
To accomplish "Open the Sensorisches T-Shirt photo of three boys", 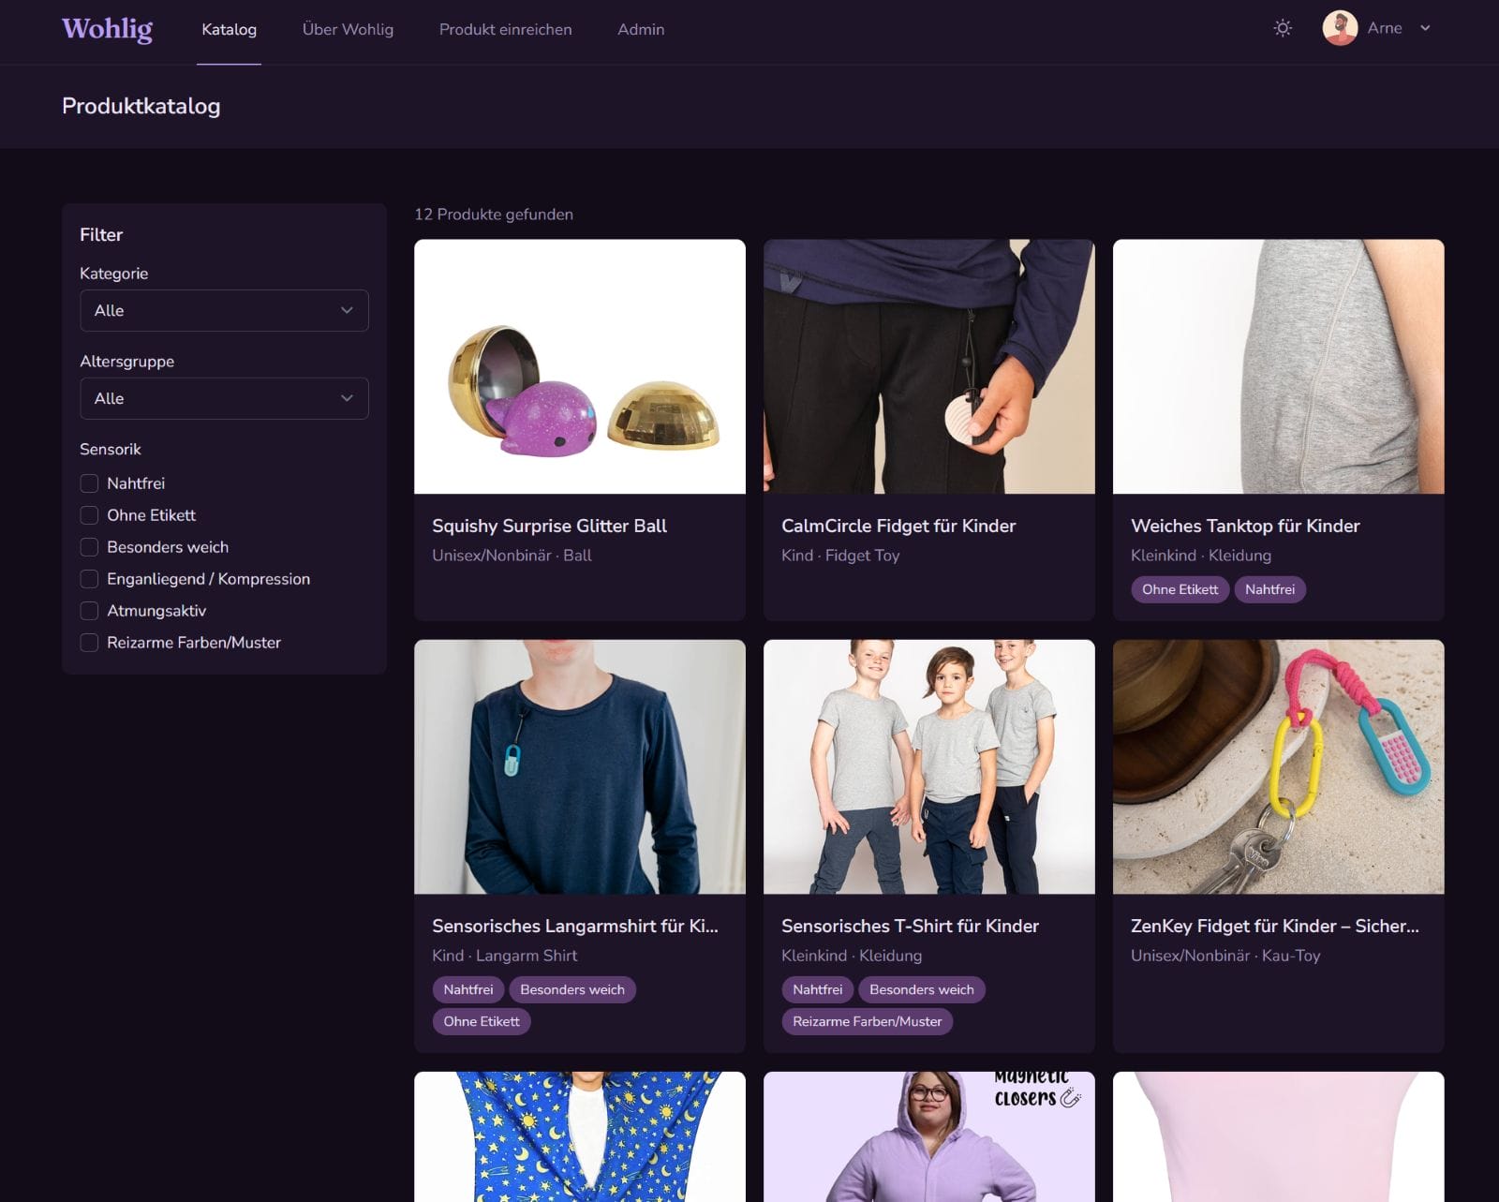I will tap(929, 767).
